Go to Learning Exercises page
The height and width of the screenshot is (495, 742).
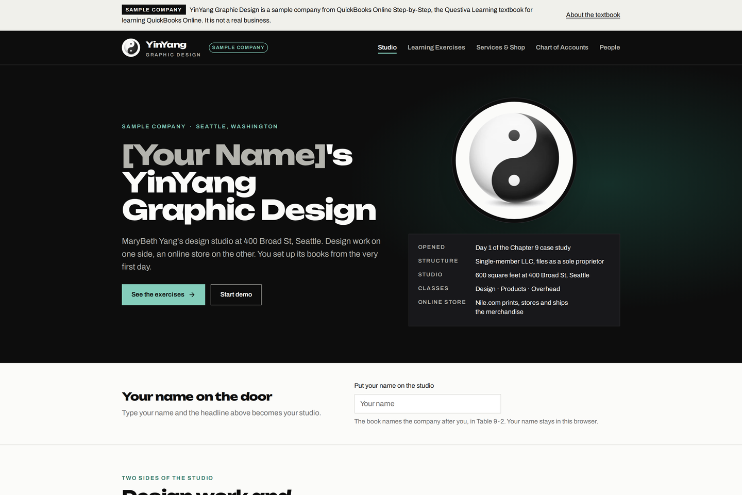pyautogui.click(x=436, y=47)
